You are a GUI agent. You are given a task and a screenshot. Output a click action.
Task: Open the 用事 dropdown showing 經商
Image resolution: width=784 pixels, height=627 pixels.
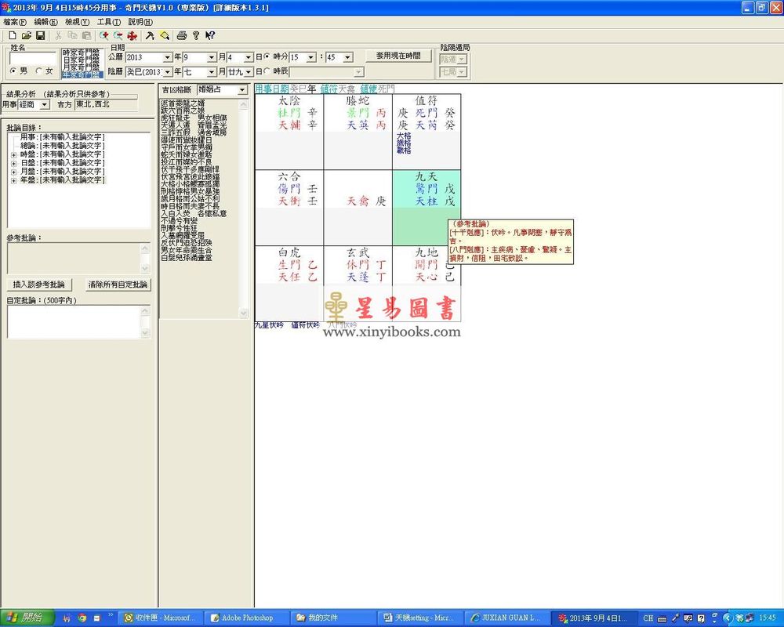(45, 104)
